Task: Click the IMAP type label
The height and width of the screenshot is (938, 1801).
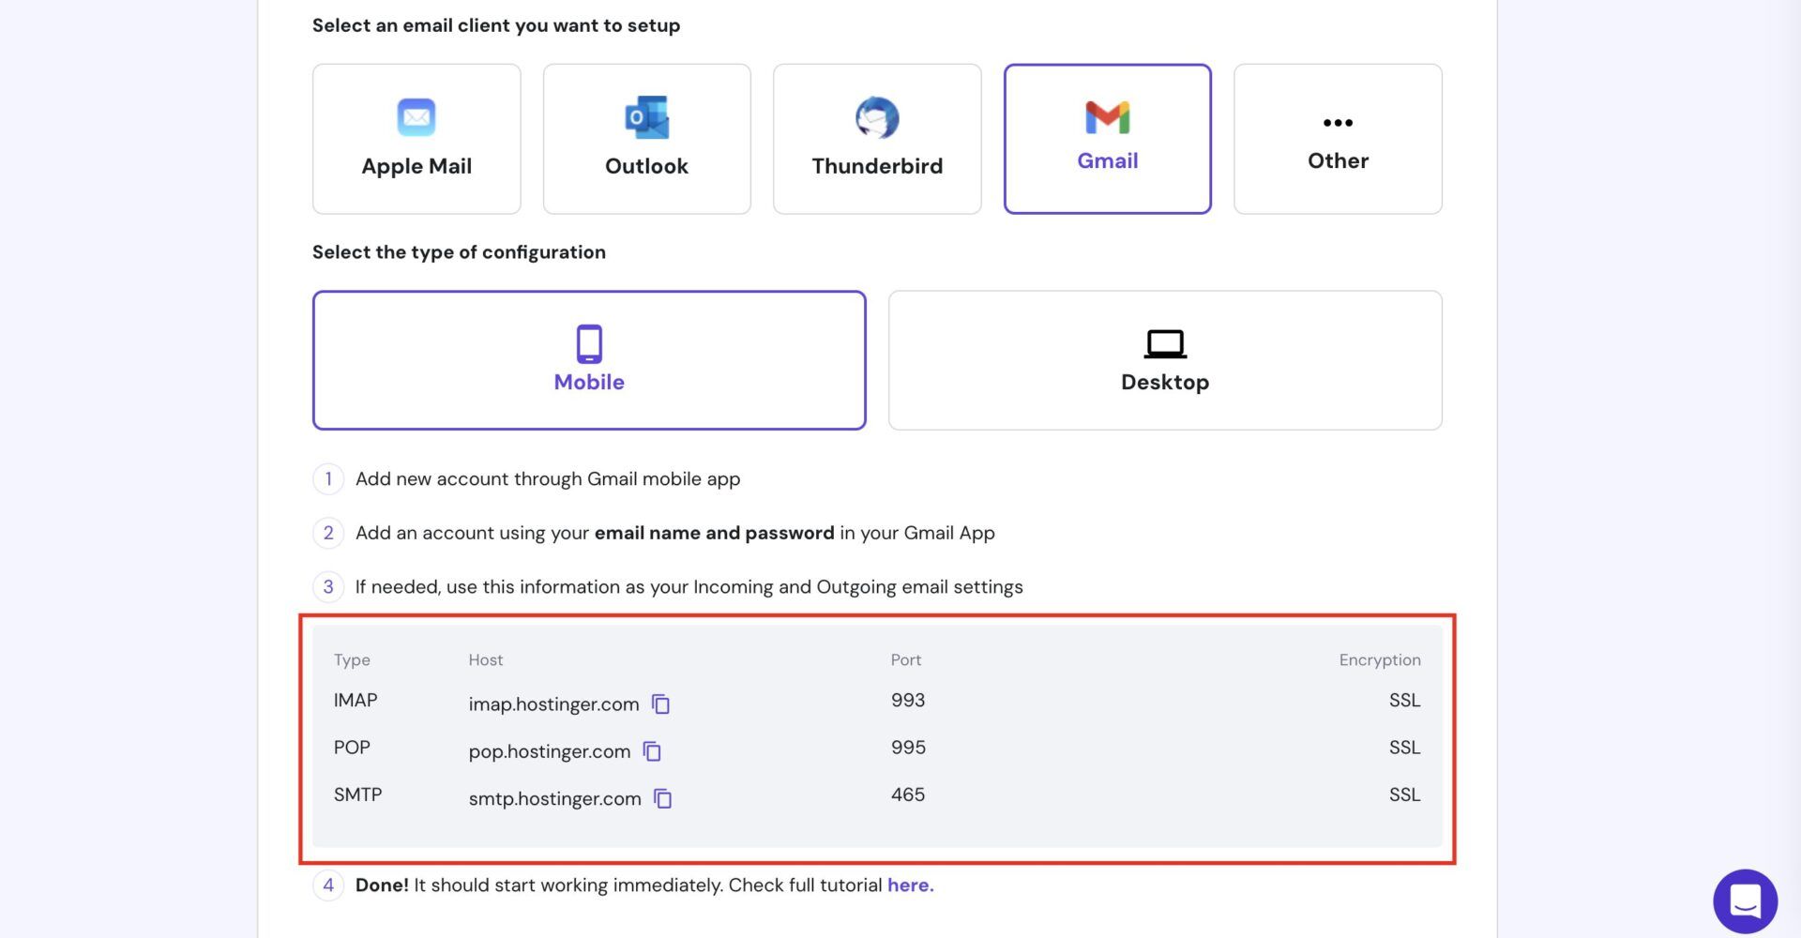Action: [356, 700]
